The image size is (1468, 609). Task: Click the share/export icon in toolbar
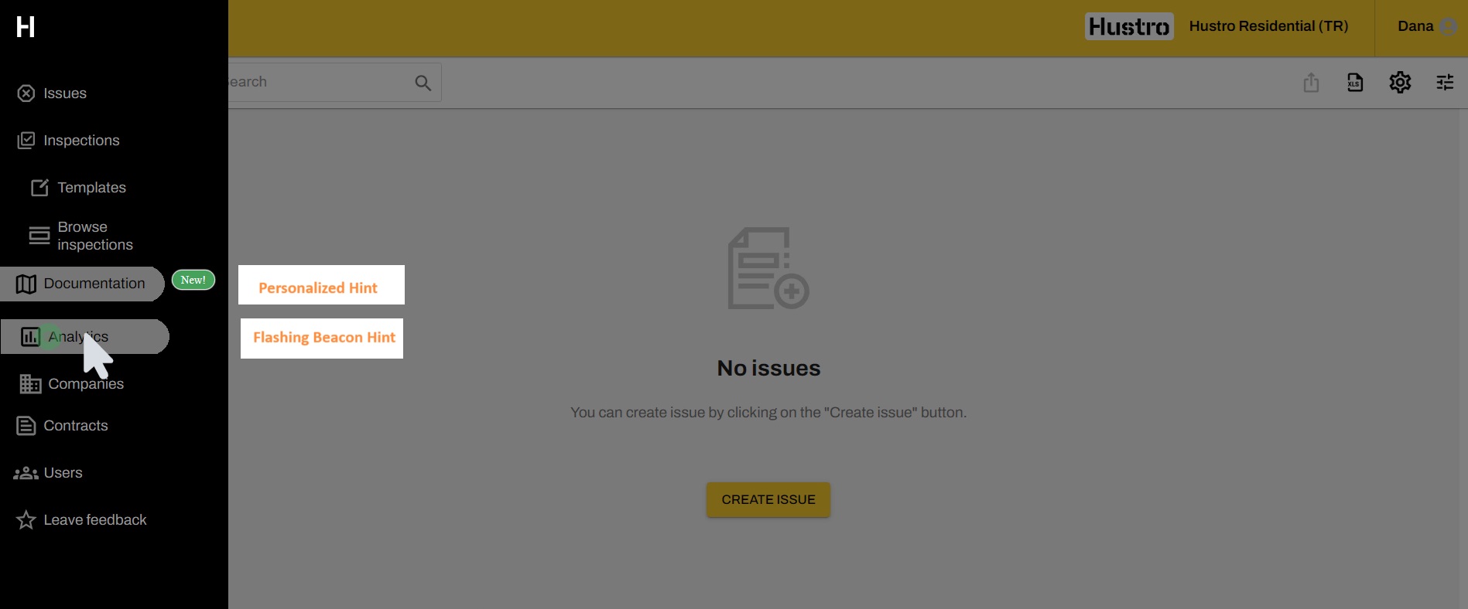pos(1311,83)
